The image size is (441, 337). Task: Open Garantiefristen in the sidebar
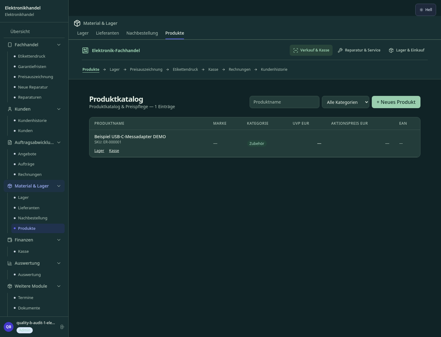click(x=38, y=66)
